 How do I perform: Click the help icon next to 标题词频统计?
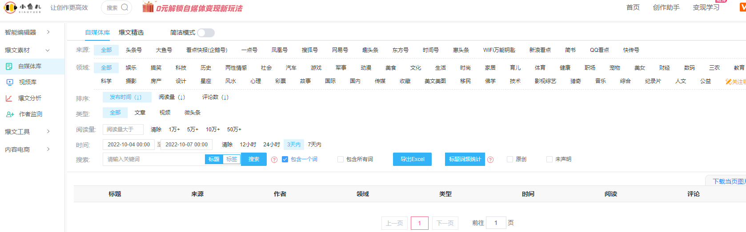click(x=490, y=160)
